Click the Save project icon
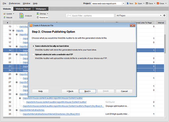 pyautogui.click(x=147, y=3)
